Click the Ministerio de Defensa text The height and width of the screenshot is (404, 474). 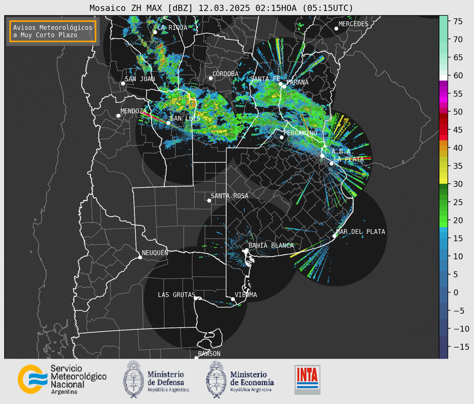click(168, 382)
